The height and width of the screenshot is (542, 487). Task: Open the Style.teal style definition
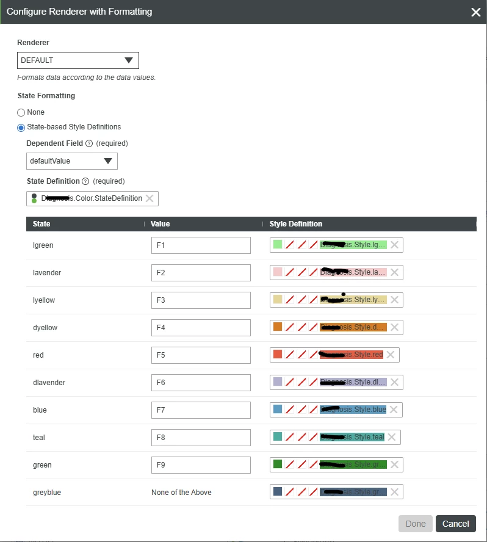click(x=352, y=437)
